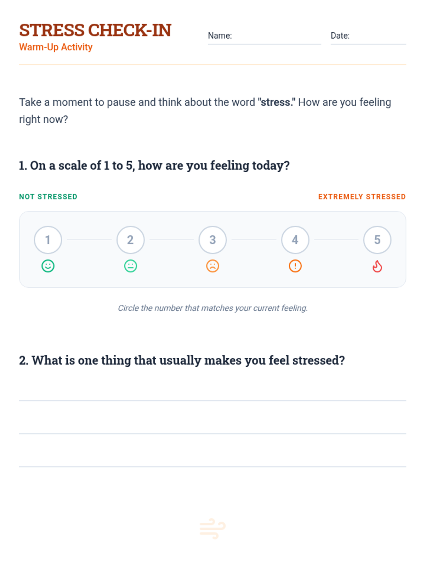Select stress rating 1 circle
Viewport: 425px width, 567px height.
pyautogui.click(x=48, y=240)
